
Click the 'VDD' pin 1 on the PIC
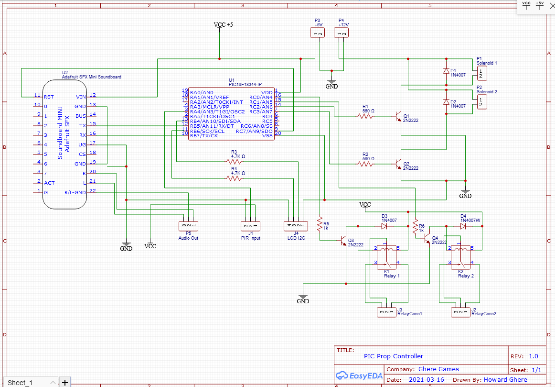(269, 92)
